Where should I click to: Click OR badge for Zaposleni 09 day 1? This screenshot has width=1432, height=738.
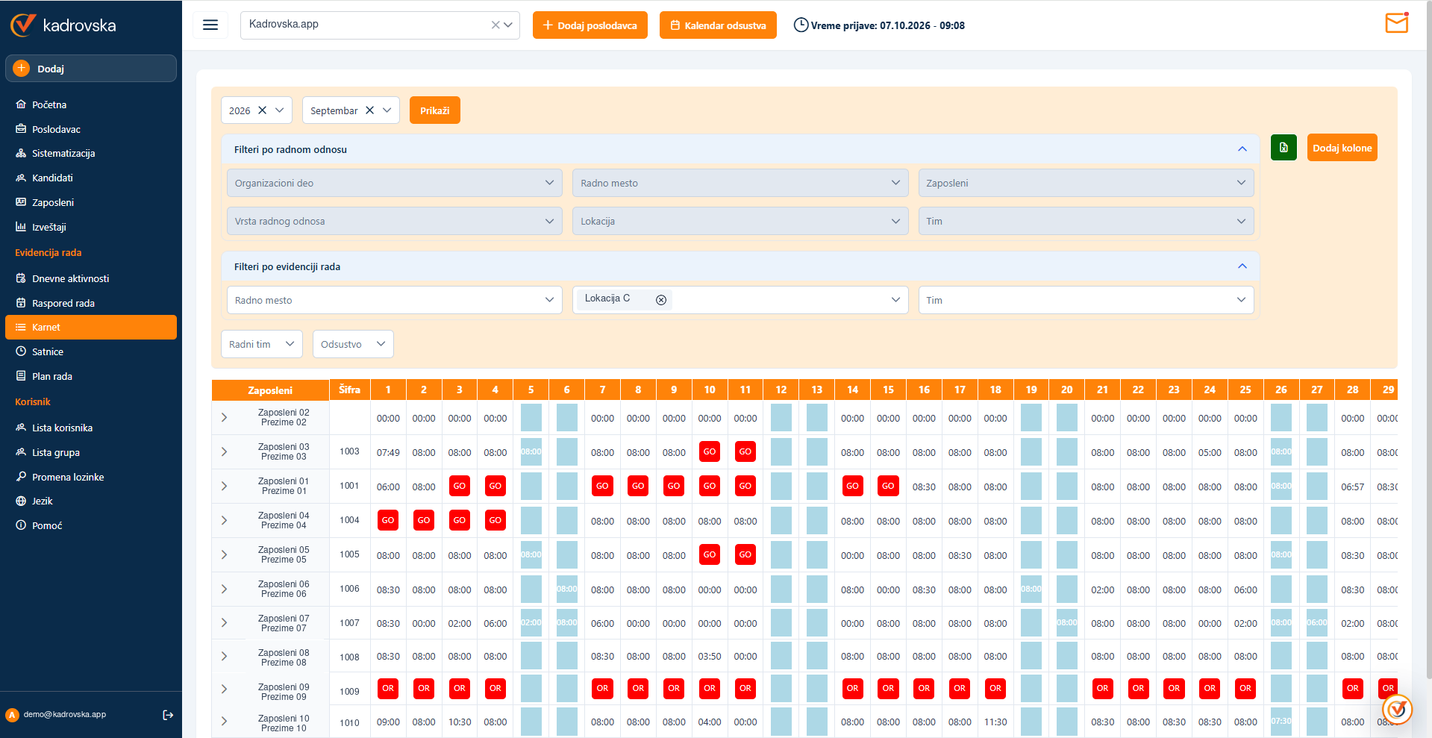click(388, 688)
